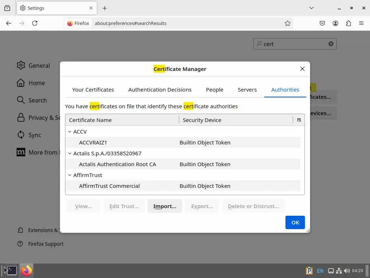
Task: Open the Firefox View recent browsing icon
Action: tap(7, 8)
